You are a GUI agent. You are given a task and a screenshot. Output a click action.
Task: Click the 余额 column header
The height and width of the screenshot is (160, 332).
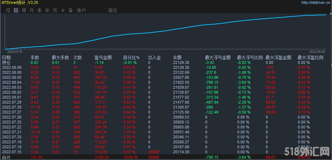coord(177,57)
